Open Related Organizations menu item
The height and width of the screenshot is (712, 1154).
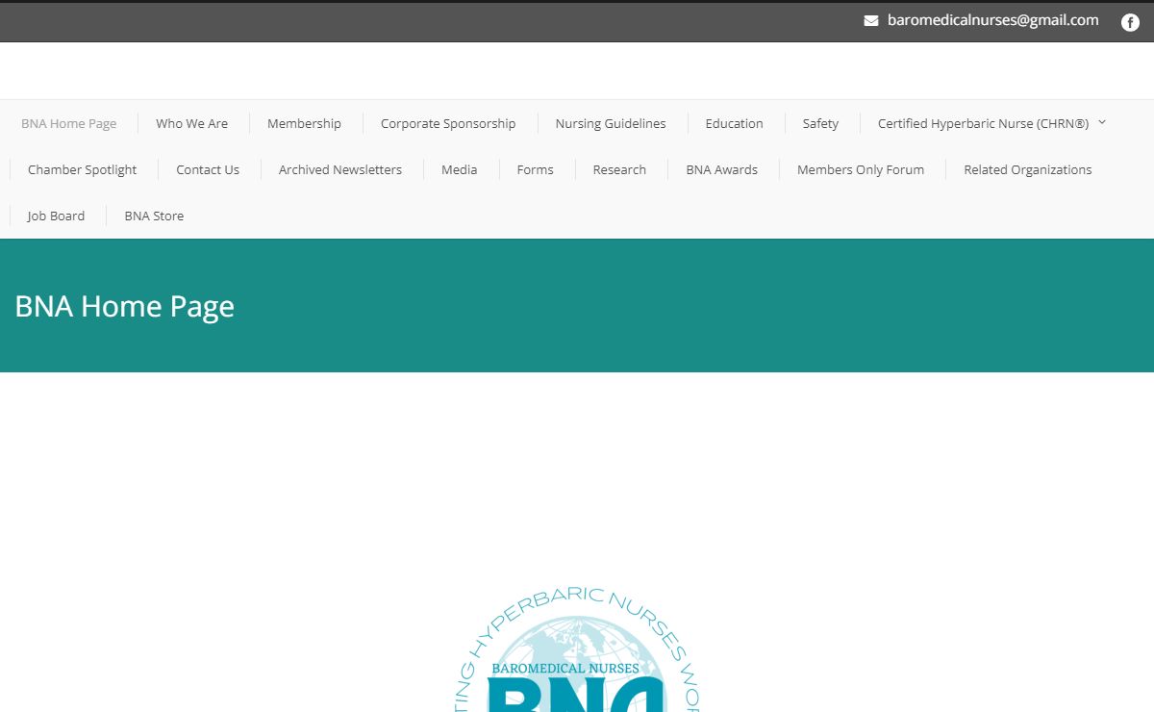(1028, 169)
